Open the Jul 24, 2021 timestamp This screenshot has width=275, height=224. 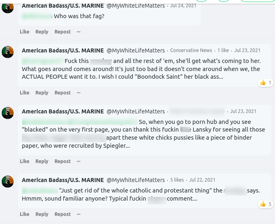[183, 6]
